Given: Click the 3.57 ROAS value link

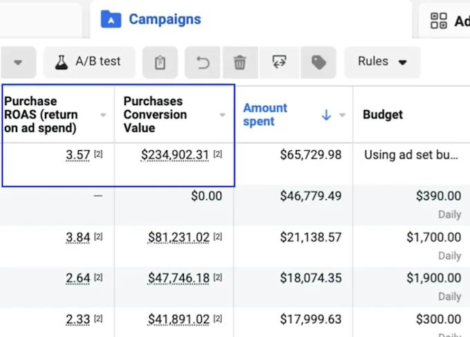Looking at the screenshot, I should tap(78, 155).
